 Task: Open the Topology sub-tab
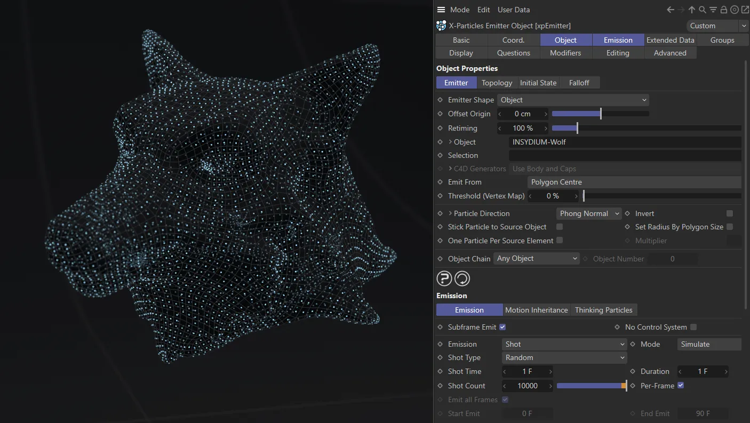pyautogui.click(x=497, y=83)
